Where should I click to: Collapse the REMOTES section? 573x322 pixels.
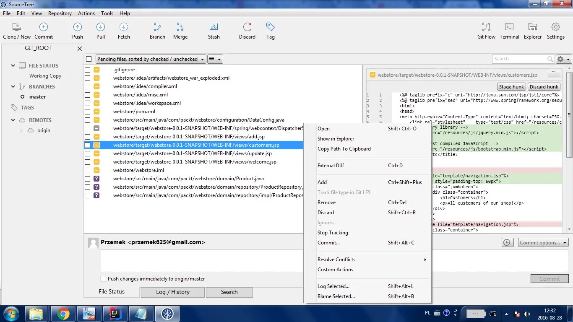coord(13,120)
